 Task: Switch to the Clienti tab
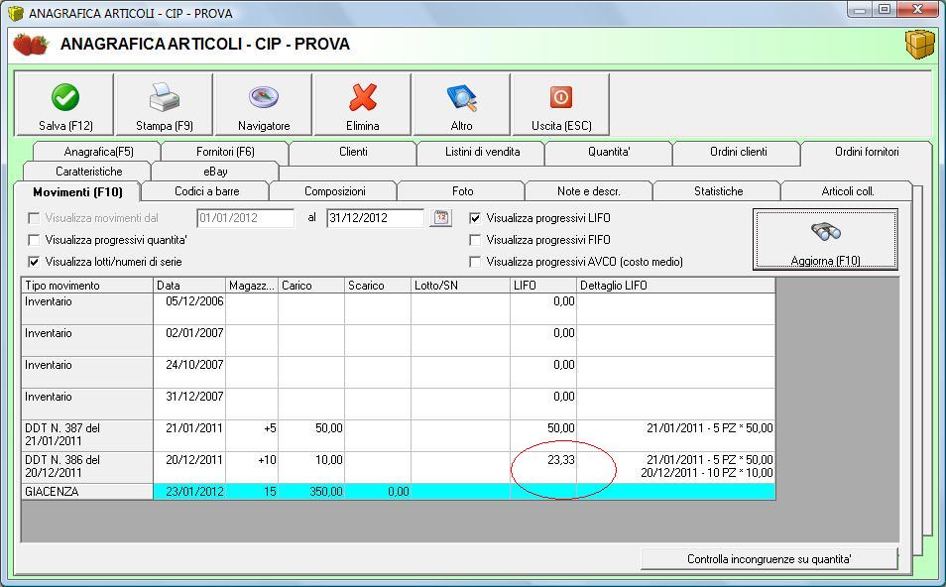click(353, 152)
